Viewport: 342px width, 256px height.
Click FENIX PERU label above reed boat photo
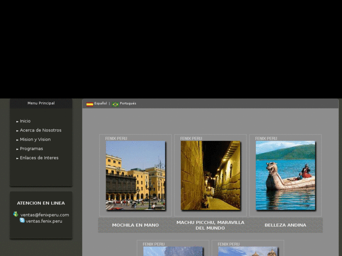[x=266, y=139]
